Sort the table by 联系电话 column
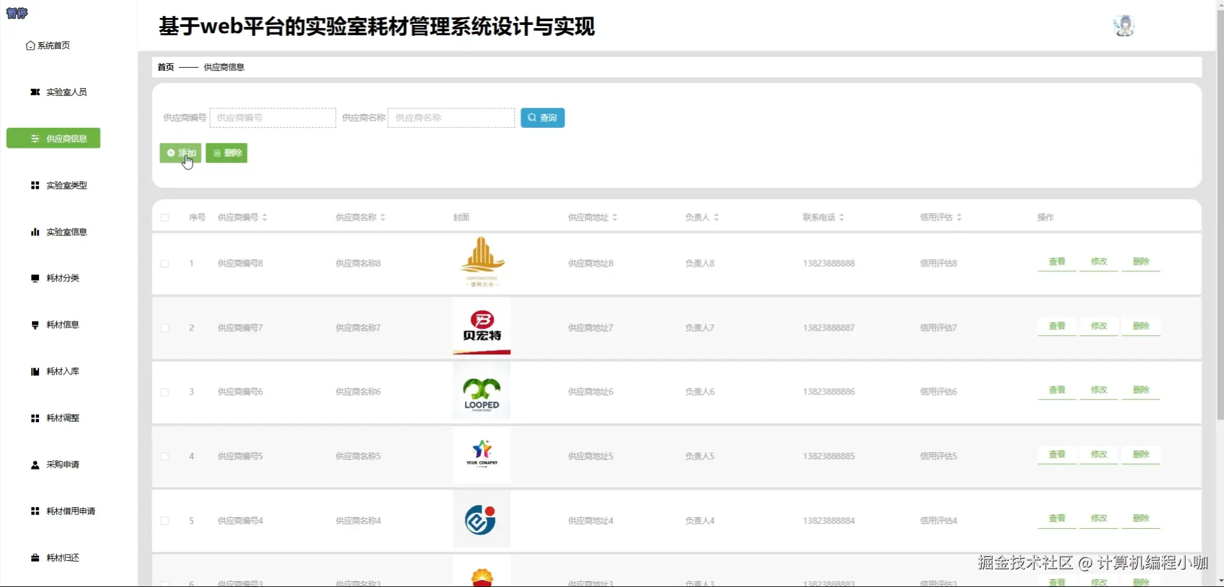Viewport: 1224px width, 587px height. tap(842, 217)
